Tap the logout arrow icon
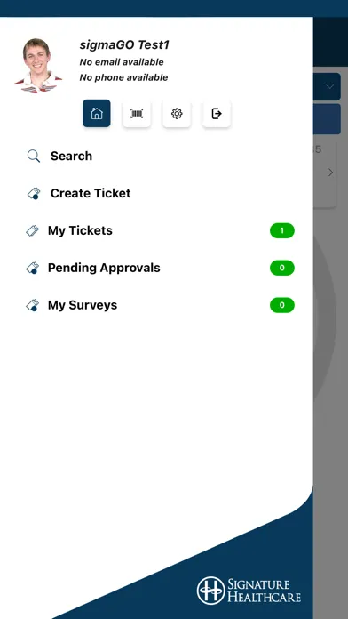The height and width of the screenshot is (619, 348). pyautogui.click(x=217, y=114)
